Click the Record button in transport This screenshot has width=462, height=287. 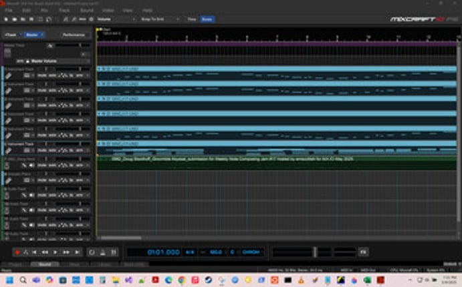tap(17, 252)
